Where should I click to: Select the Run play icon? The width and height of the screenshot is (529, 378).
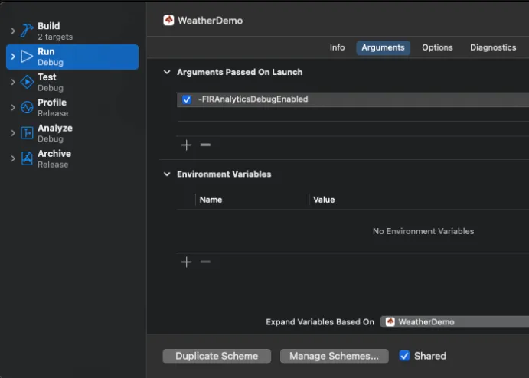pos(27,57)
